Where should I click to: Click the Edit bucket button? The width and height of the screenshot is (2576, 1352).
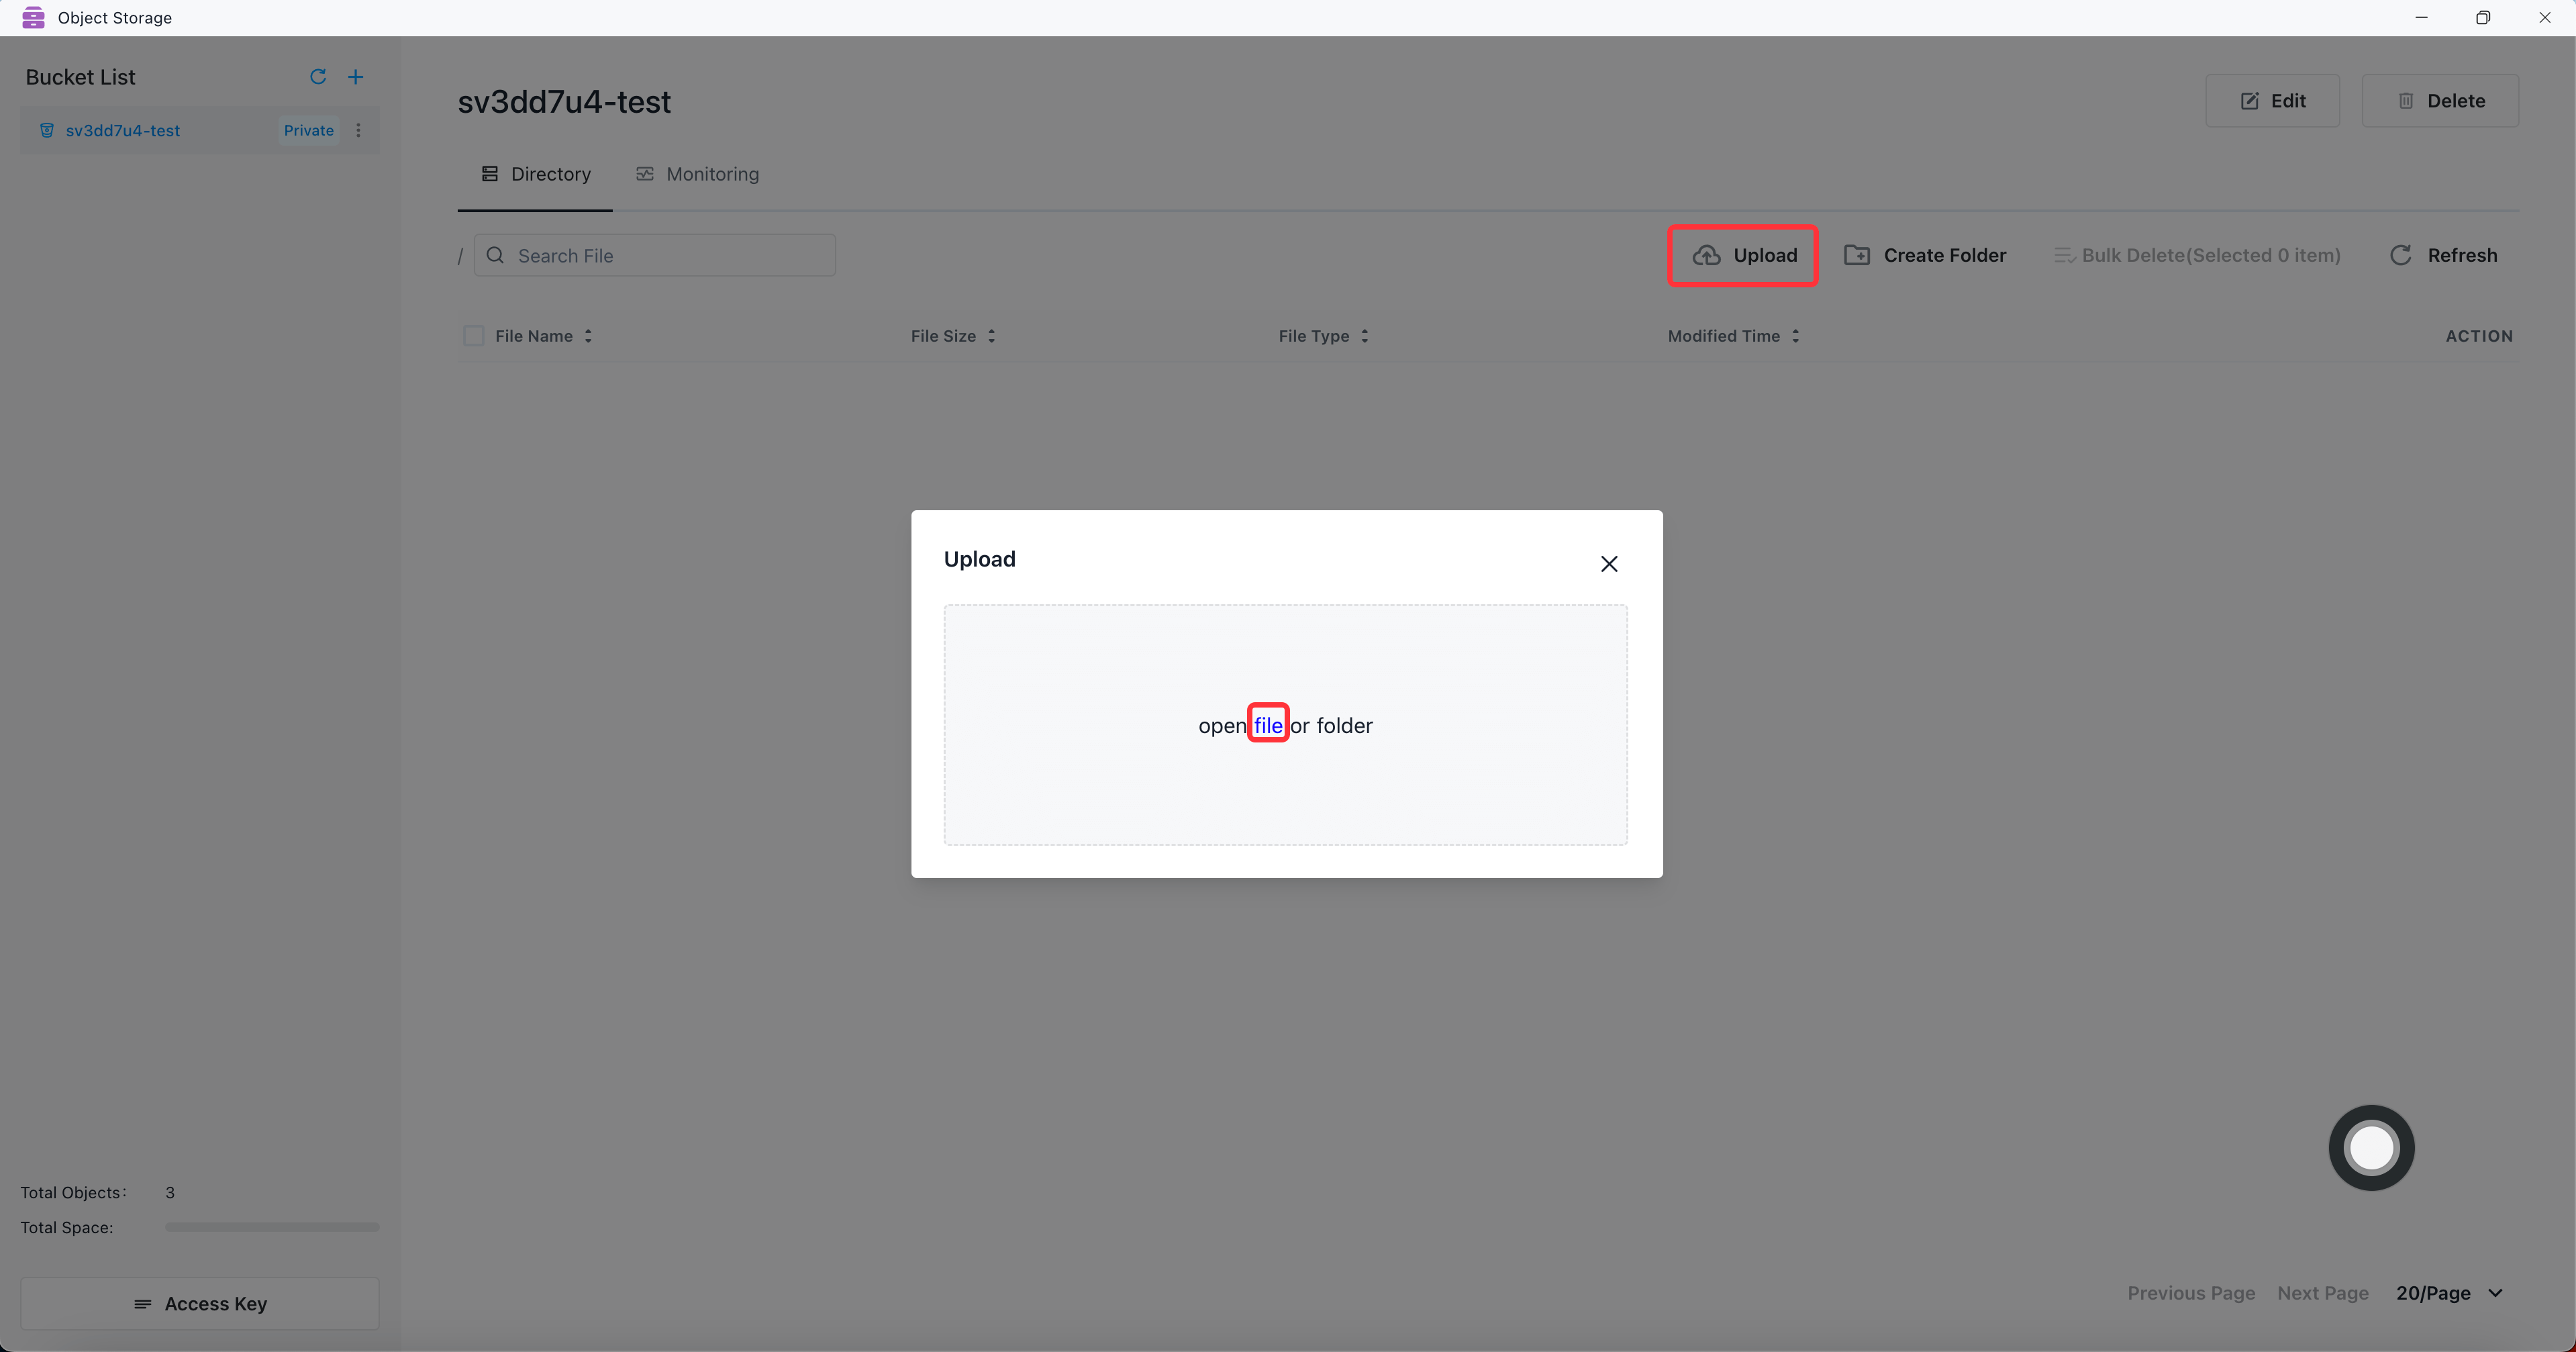pos(2272,101)
